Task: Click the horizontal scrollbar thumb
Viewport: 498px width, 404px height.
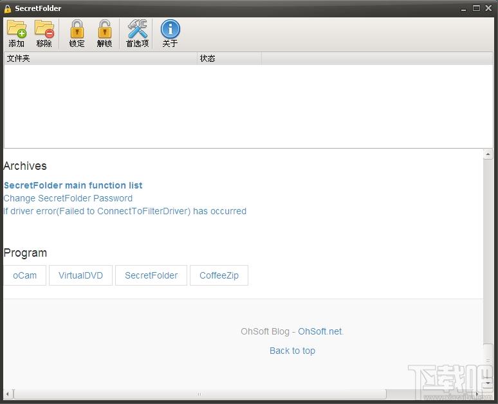Action: (x=199, y=394)
